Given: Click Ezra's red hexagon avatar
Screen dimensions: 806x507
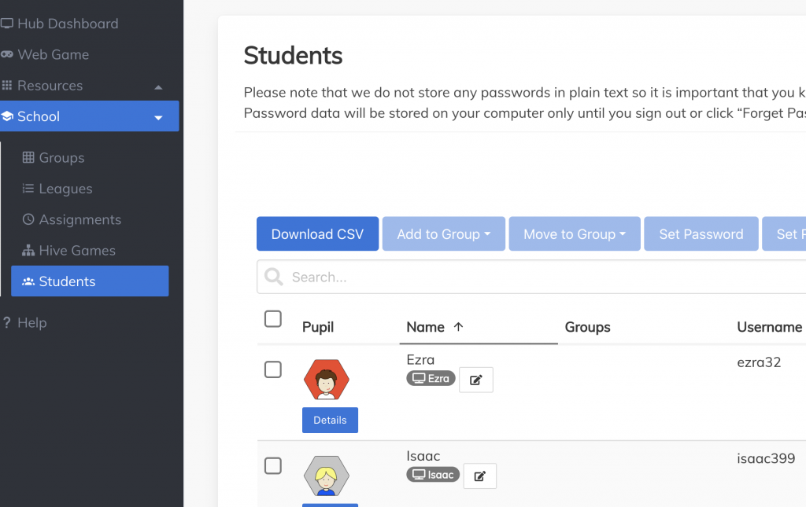Looking at the screenshot, I should tap(326, 380).
